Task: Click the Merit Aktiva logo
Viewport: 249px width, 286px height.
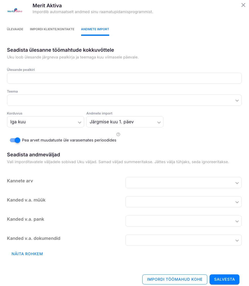Action: (x=15, y=11)
